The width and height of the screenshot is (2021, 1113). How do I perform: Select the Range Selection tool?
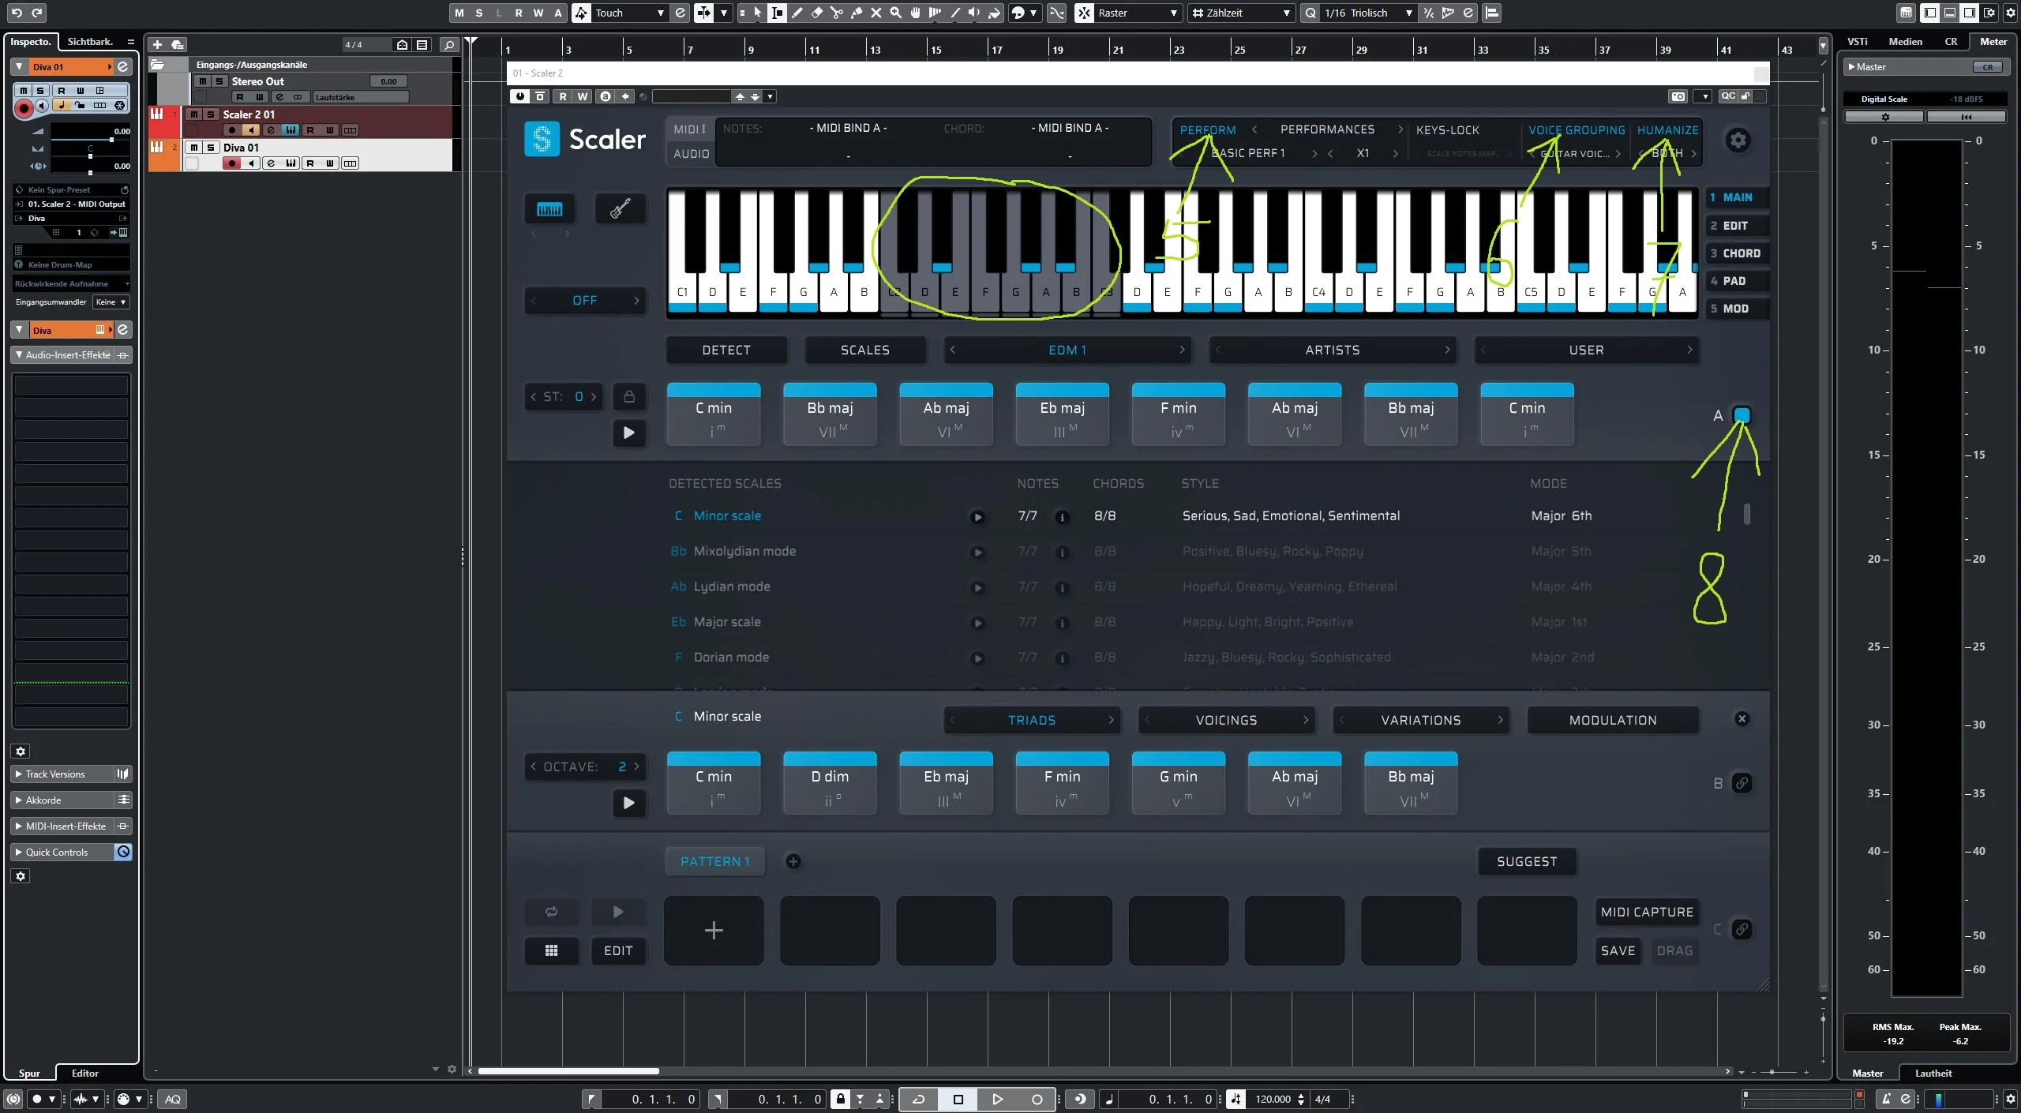[778, 13]
